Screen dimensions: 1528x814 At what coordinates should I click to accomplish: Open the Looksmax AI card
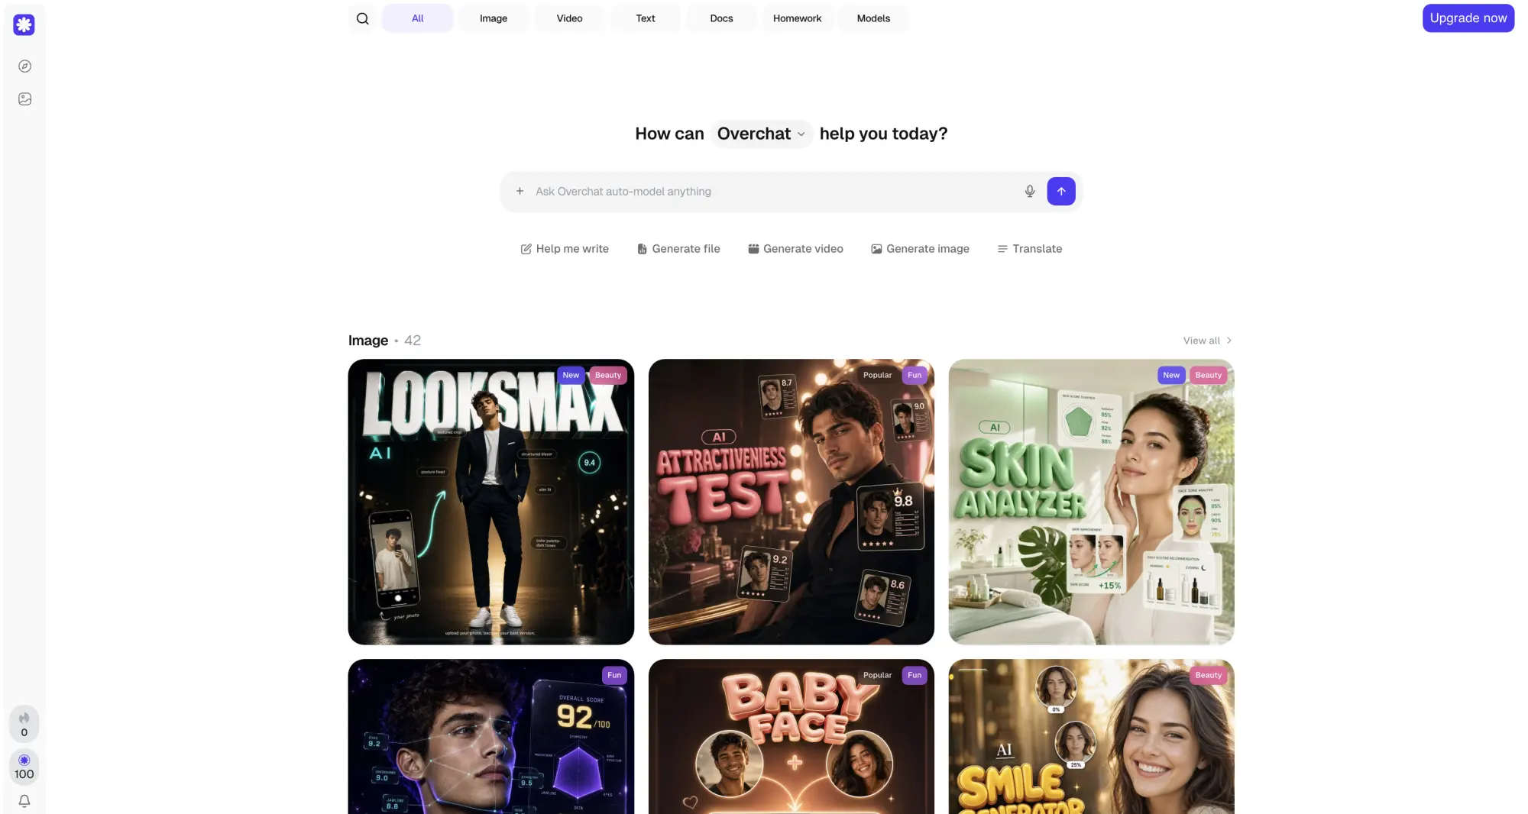coord(491,502)
